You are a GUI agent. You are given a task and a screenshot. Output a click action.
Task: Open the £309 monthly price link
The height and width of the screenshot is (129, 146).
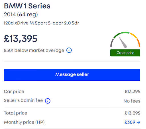(132, 122)
